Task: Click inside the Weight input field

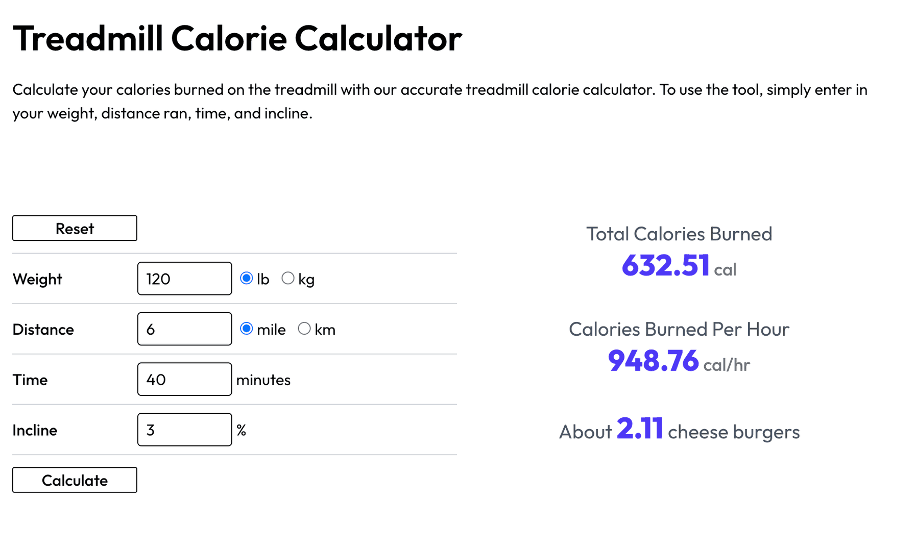Action: (x=184, y=279)
